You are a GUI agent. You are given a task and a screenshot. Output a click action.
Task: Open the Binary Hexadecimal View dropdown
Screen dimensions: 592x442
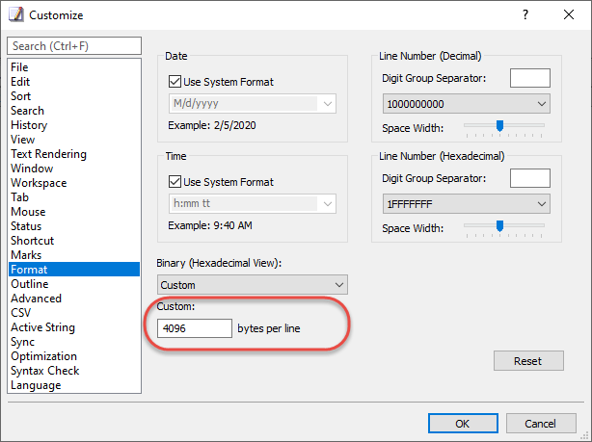253,285
